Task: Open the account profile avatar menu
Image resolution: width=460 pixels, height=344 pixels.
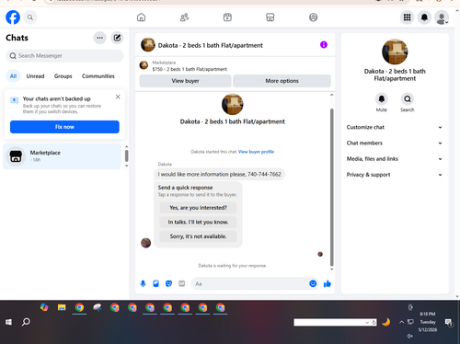Action: (442, 17)
